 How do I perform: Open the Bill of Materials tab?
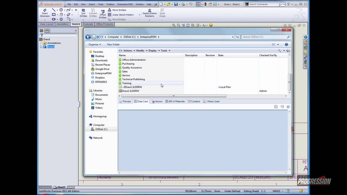click(x=175, y=102)
